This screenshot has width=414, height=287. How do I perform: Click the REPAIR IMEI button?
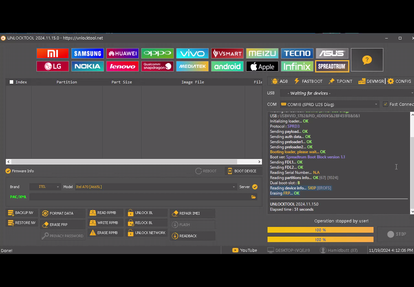[x=192, y=213]
